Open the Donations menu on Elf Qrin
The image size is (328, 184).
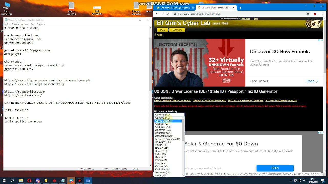coord(177,30)
